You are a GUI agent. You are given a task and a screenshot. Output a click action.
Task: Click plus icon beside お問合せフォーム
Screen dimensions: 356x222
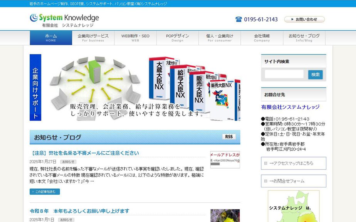pos(265,181)
